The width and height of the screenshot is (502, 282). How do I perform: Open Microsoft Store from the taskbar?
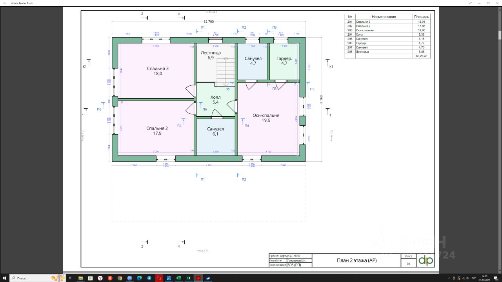point(90,278)
